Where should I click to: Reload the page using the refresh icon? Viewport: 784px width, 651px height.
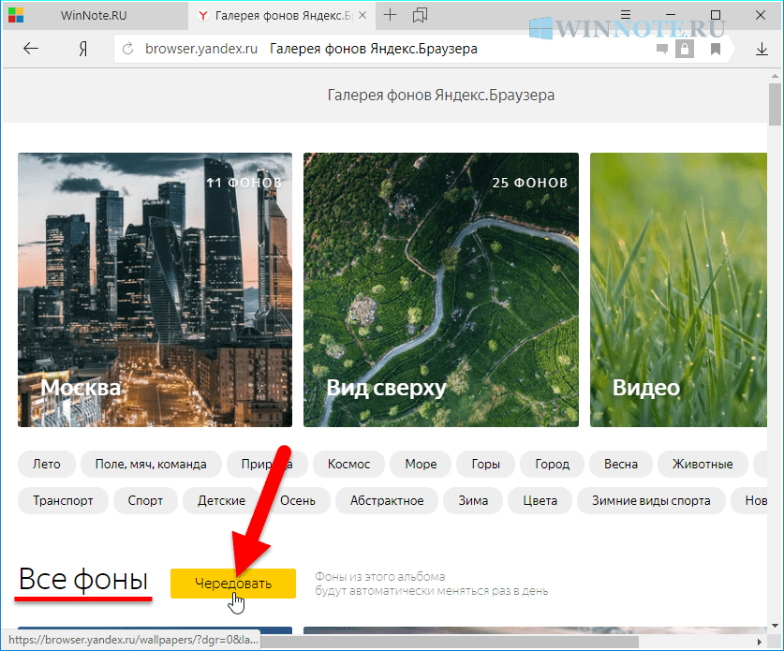(128, 49)
